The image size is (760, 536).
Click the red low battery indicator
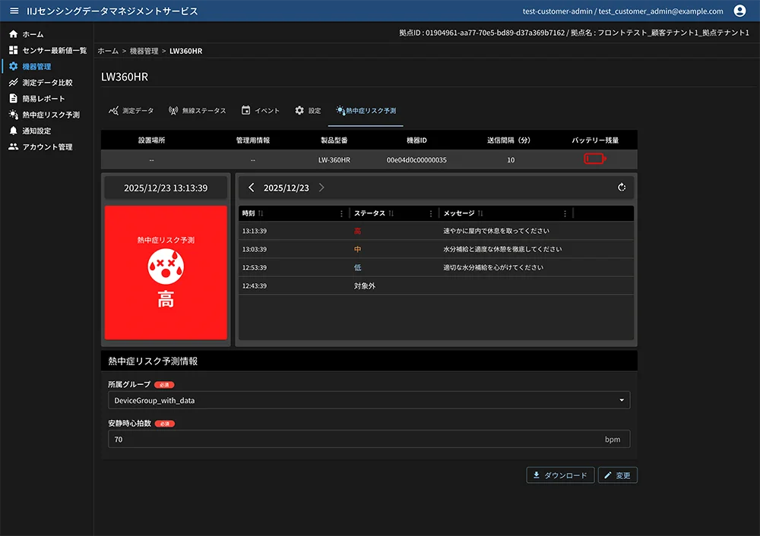click(x=595, y=159)
